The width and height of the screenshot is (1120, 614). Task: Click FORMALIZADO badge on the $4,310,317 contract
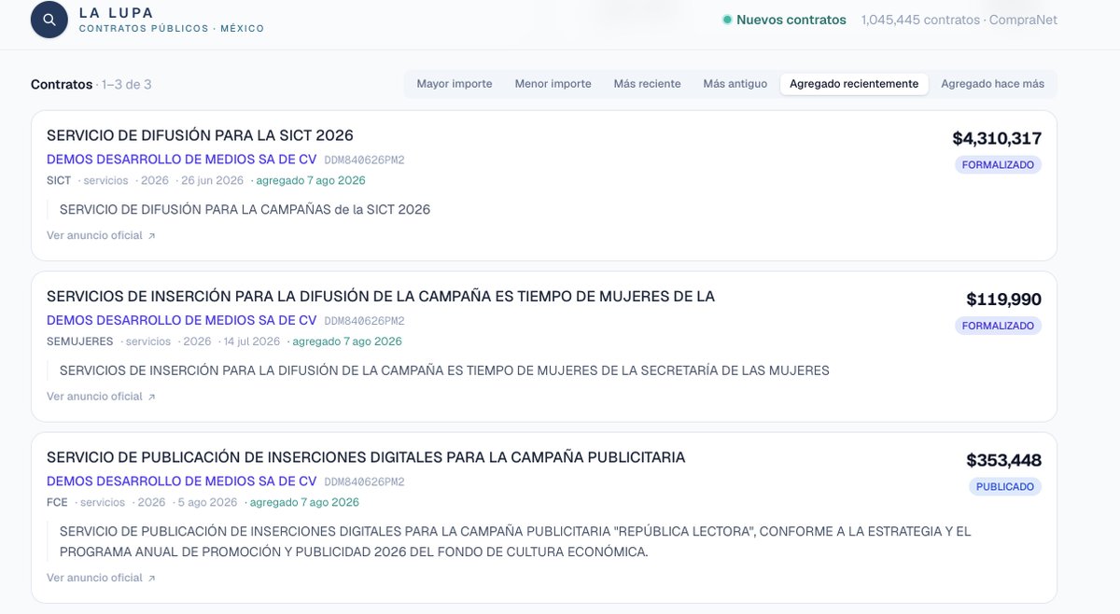998,165
